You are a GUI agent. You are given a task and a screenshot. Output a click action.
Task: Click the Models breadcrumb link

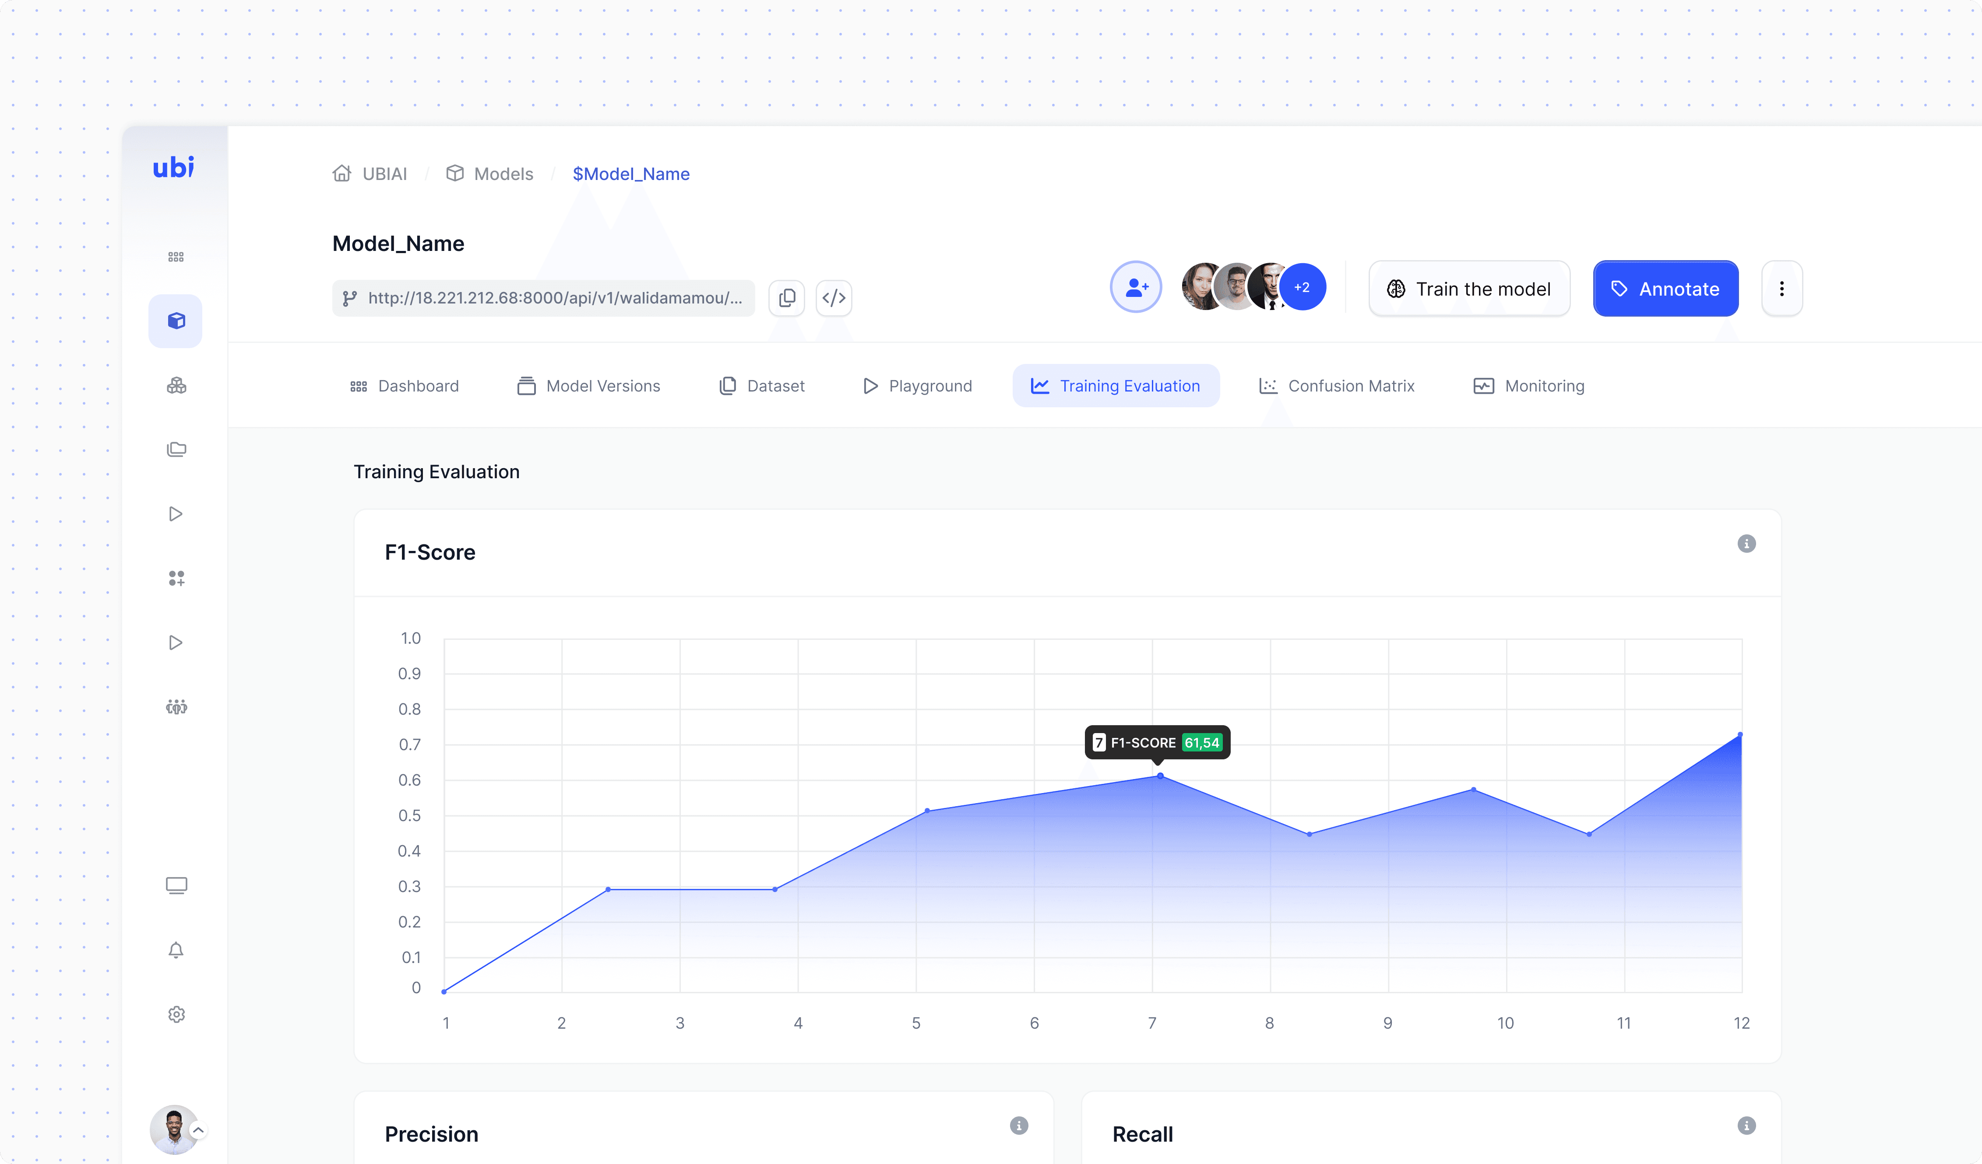pos(489,174)
